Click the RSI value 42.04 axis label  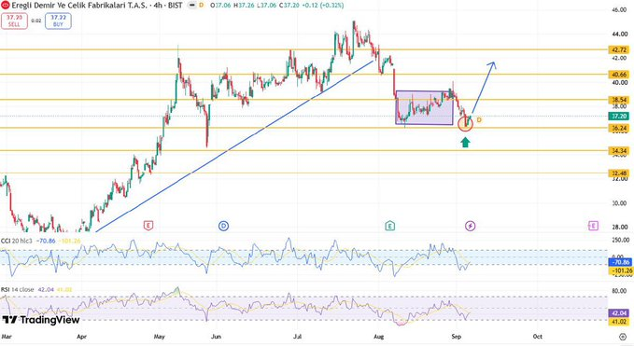coord(619,313)
